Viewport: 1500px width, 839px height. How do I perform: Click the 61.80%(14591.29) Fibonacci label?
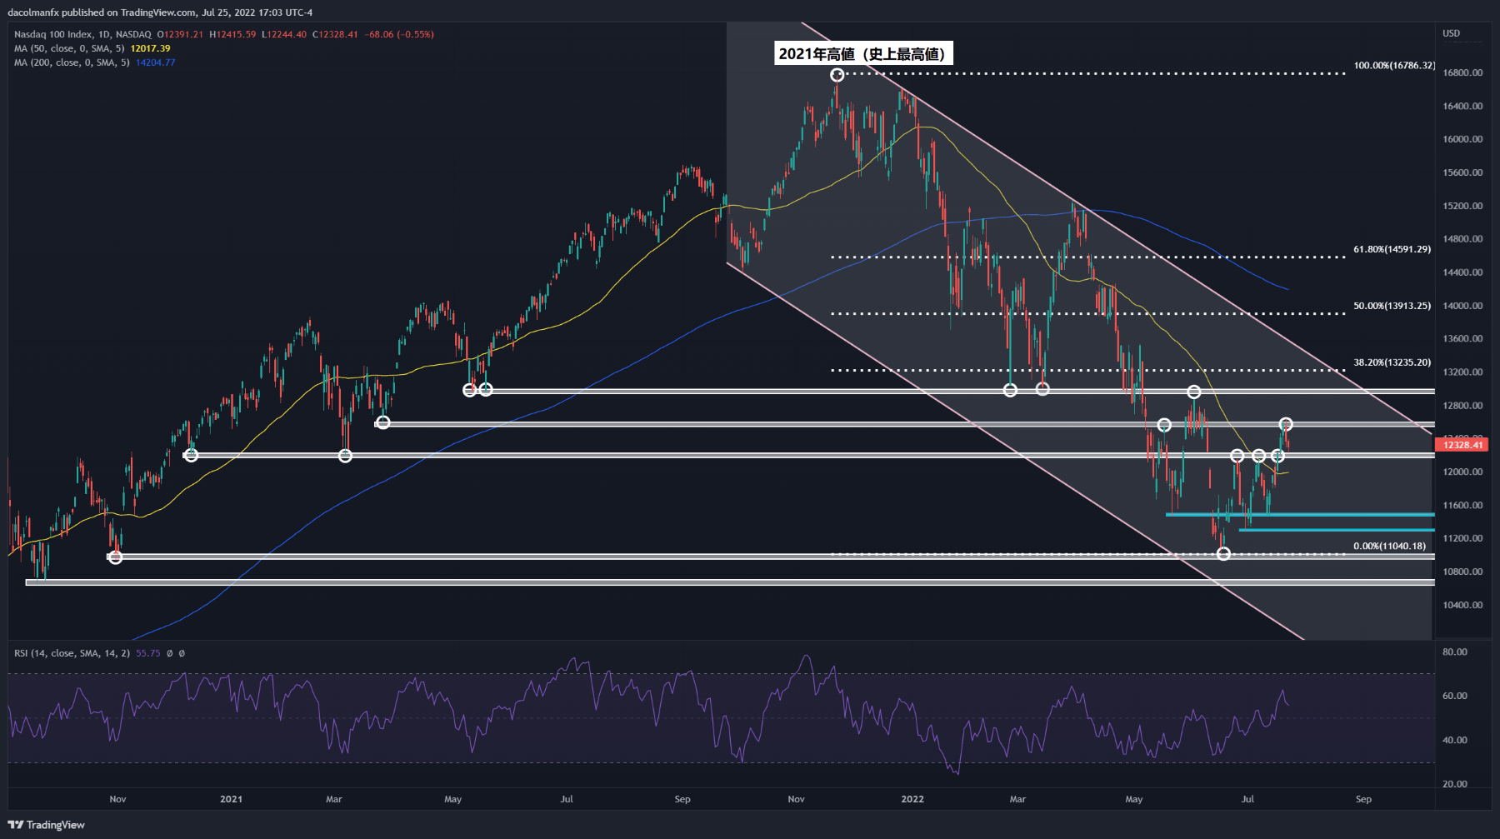coord(1392,249)
